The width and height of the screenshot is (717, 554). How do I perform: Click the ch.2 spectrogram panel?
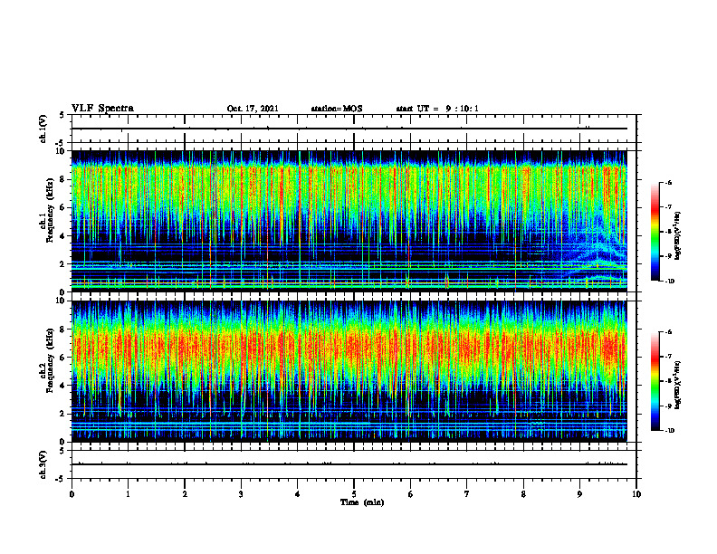click(349, 371)
